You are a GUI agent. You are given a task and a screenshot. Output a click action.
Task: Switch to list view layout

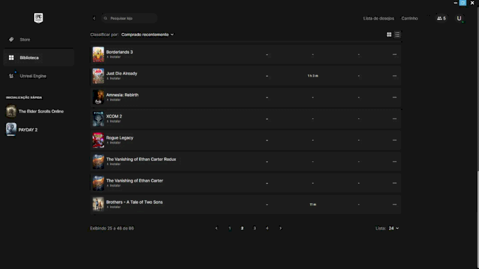point(397,35)
